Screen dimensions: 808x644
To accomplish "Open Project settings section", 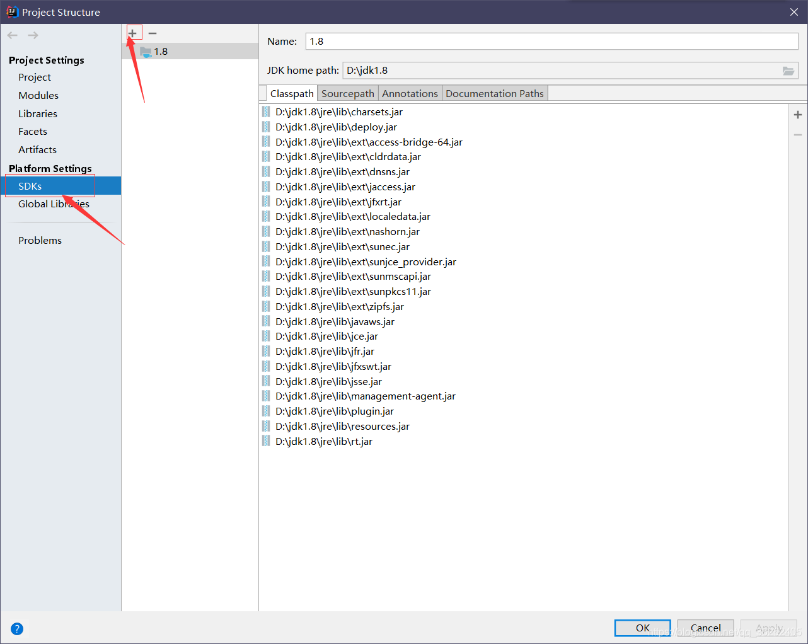I will coord(35,78).
